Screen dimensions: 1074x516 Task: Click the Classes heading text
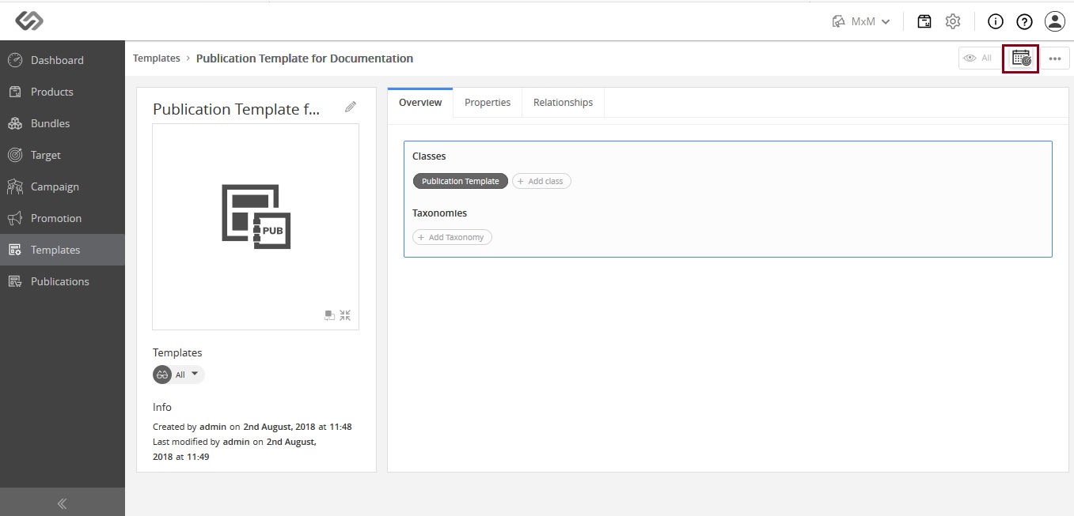[x=429, y=156]
